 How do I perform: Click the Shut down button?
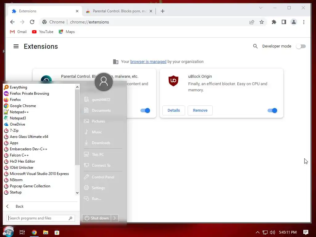[97, 218]
